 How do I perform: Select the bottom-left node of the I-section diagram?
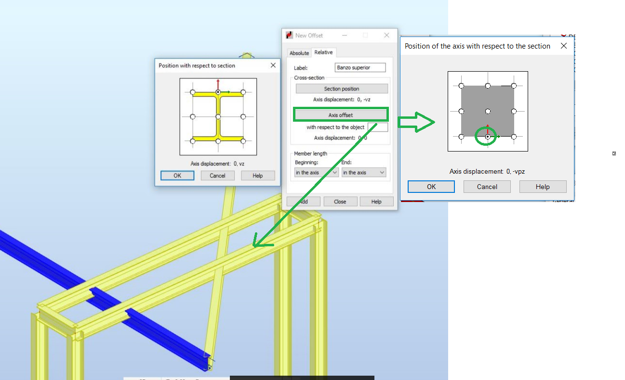coord(194,140)
